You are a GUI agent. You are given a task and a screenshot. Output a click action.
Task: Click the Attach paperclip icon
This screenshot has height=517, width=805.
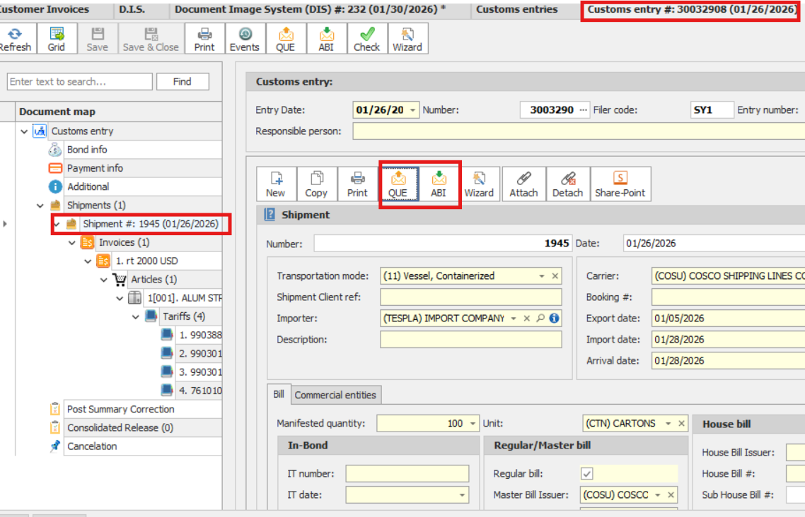point(523,184)
